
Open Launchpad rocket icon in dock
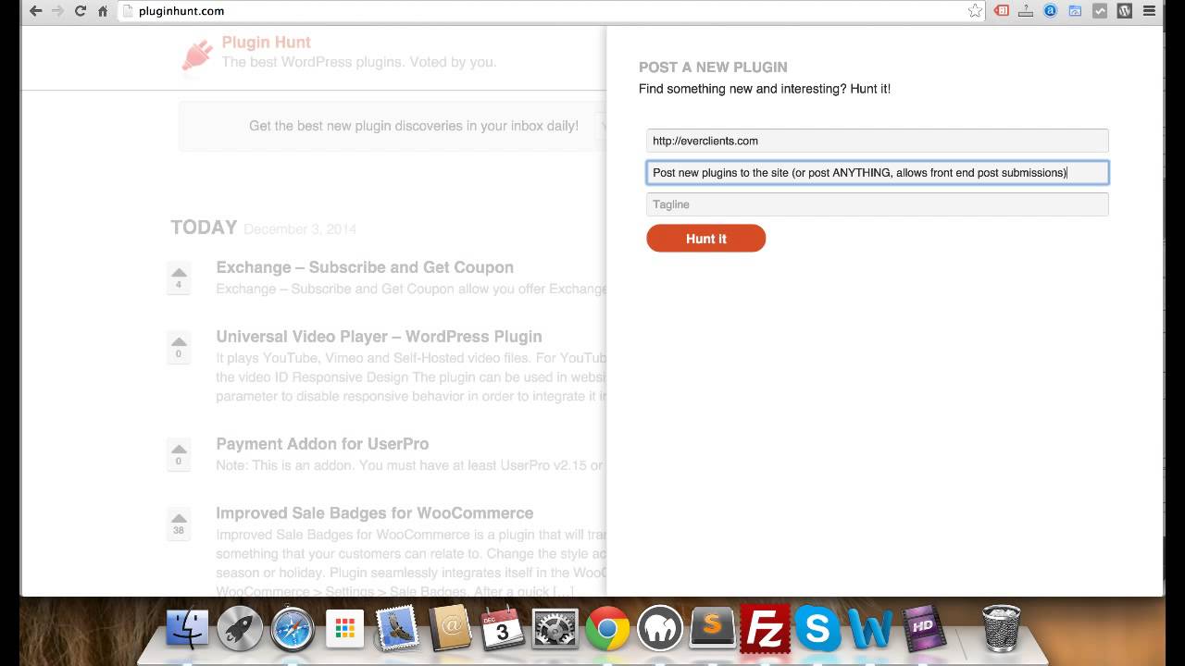(240, 630)
